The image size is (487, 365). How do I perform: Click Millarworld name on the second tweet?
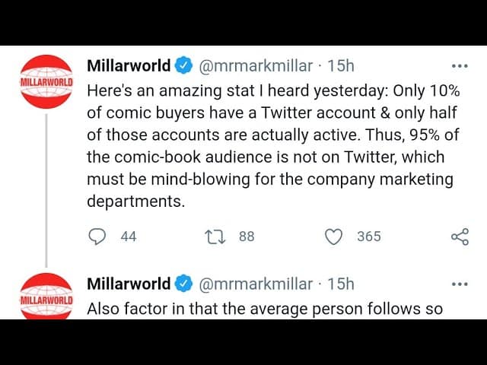pos(129,284)
